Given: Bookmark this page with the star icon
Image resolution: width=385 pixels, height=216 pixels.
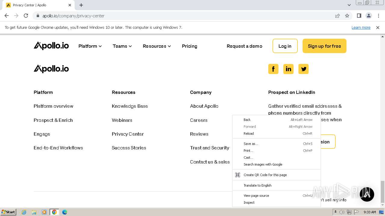Looking at the screenshot, I should pyautogui.click(x=347, y=16).
